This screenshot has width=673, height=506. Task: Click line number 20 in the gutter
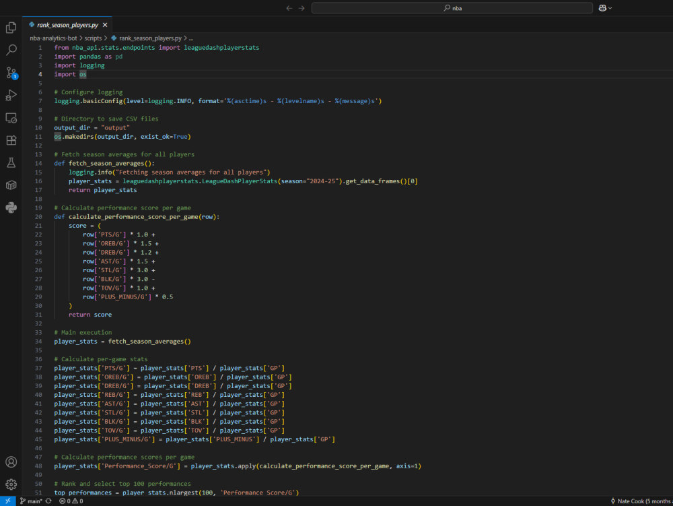click(38, 216)
